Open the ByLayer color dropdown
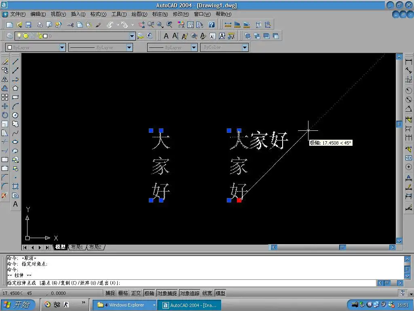This screenshot has height=311, width=414. click(x=62, y=48)
